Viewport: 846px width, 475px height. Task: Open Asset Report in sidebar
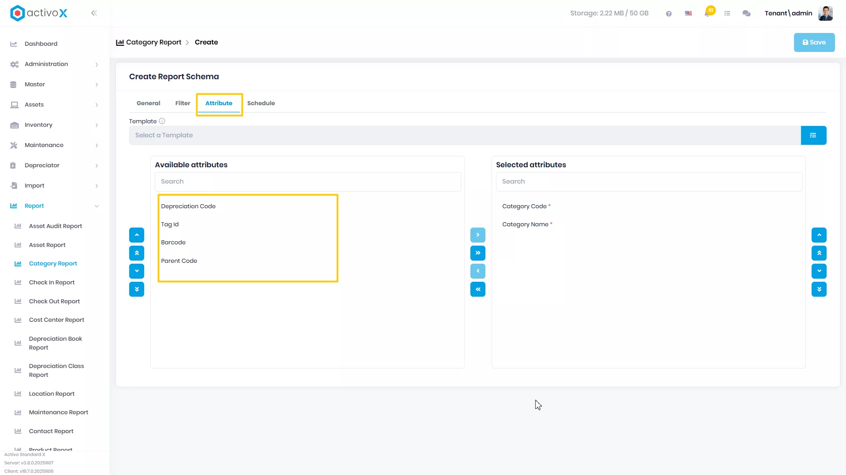coord(47,245)
